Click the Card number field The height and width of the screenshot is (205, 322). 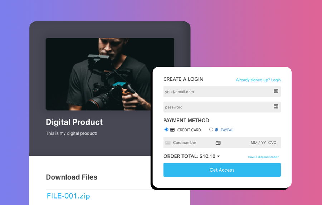pyautogui.click(x=184, y=143)
